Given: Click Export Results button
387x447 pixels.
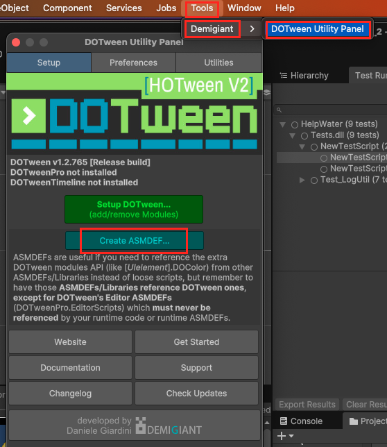Looking at the screenshot, I should (307, 404).
